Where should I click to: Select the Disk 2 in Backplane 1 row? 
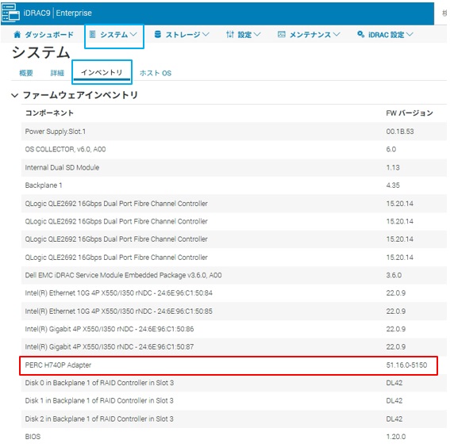(x=233, y=419)
